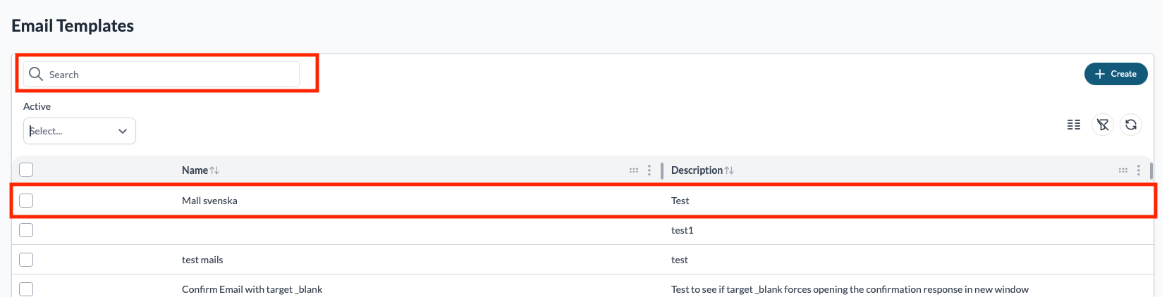This screenshot has height=297, width=1162.
Task: Check the Mall svenska row checkbox
Action: click(26, 201)
